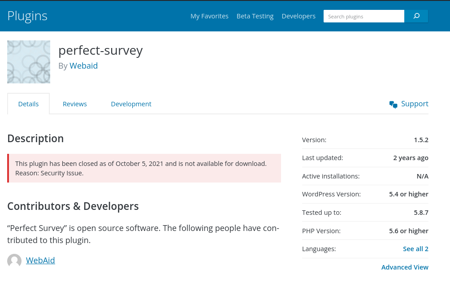This screenshot has width=450, height=296.
Task: Open the Advanced View link
Action: 405,267
